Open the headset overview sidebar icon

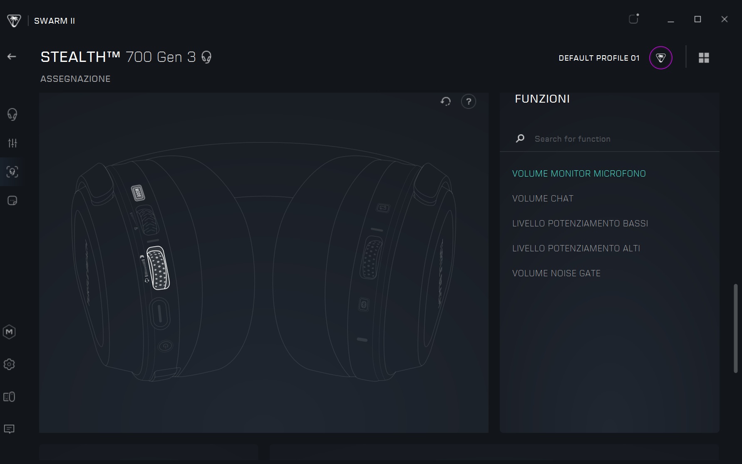click(x=12, y=114)
